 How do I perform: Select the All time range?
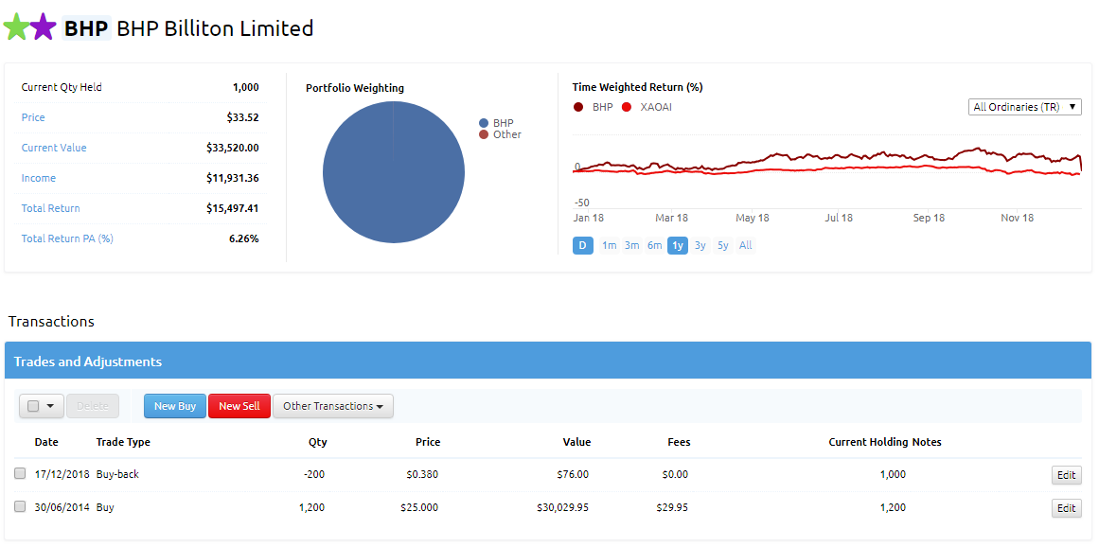(x=746, y=245)
